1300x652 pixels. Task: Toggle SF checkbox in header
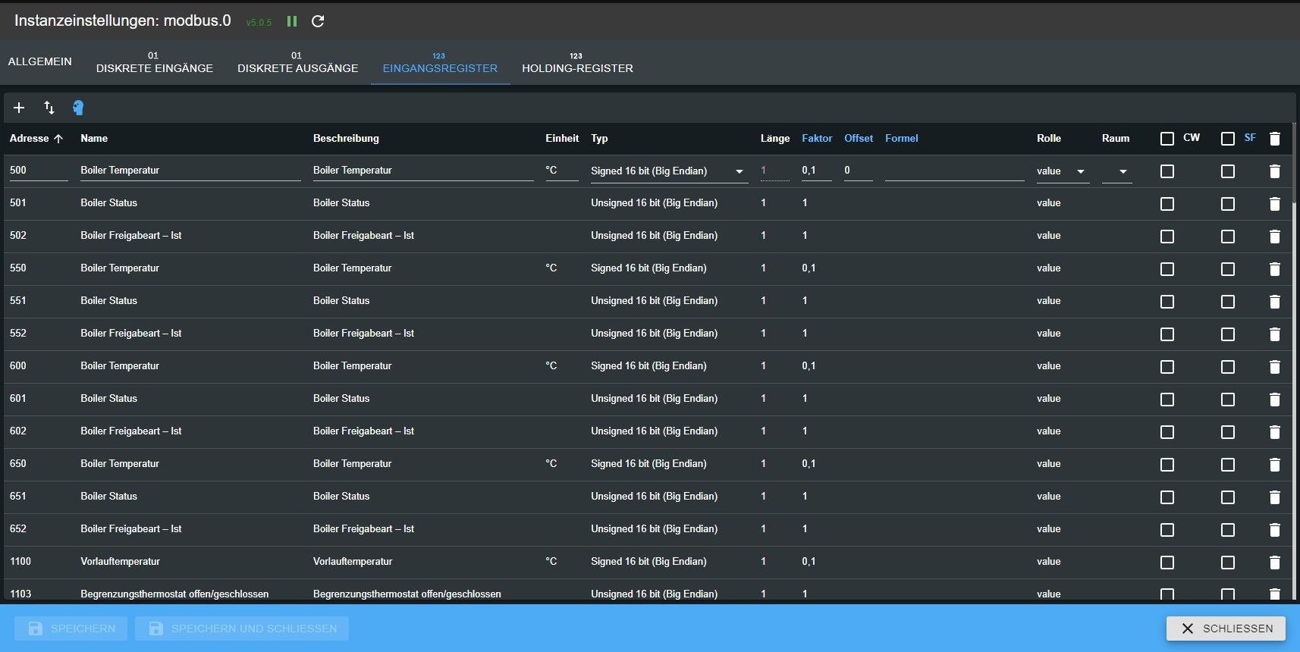[x=1228, y=139]
